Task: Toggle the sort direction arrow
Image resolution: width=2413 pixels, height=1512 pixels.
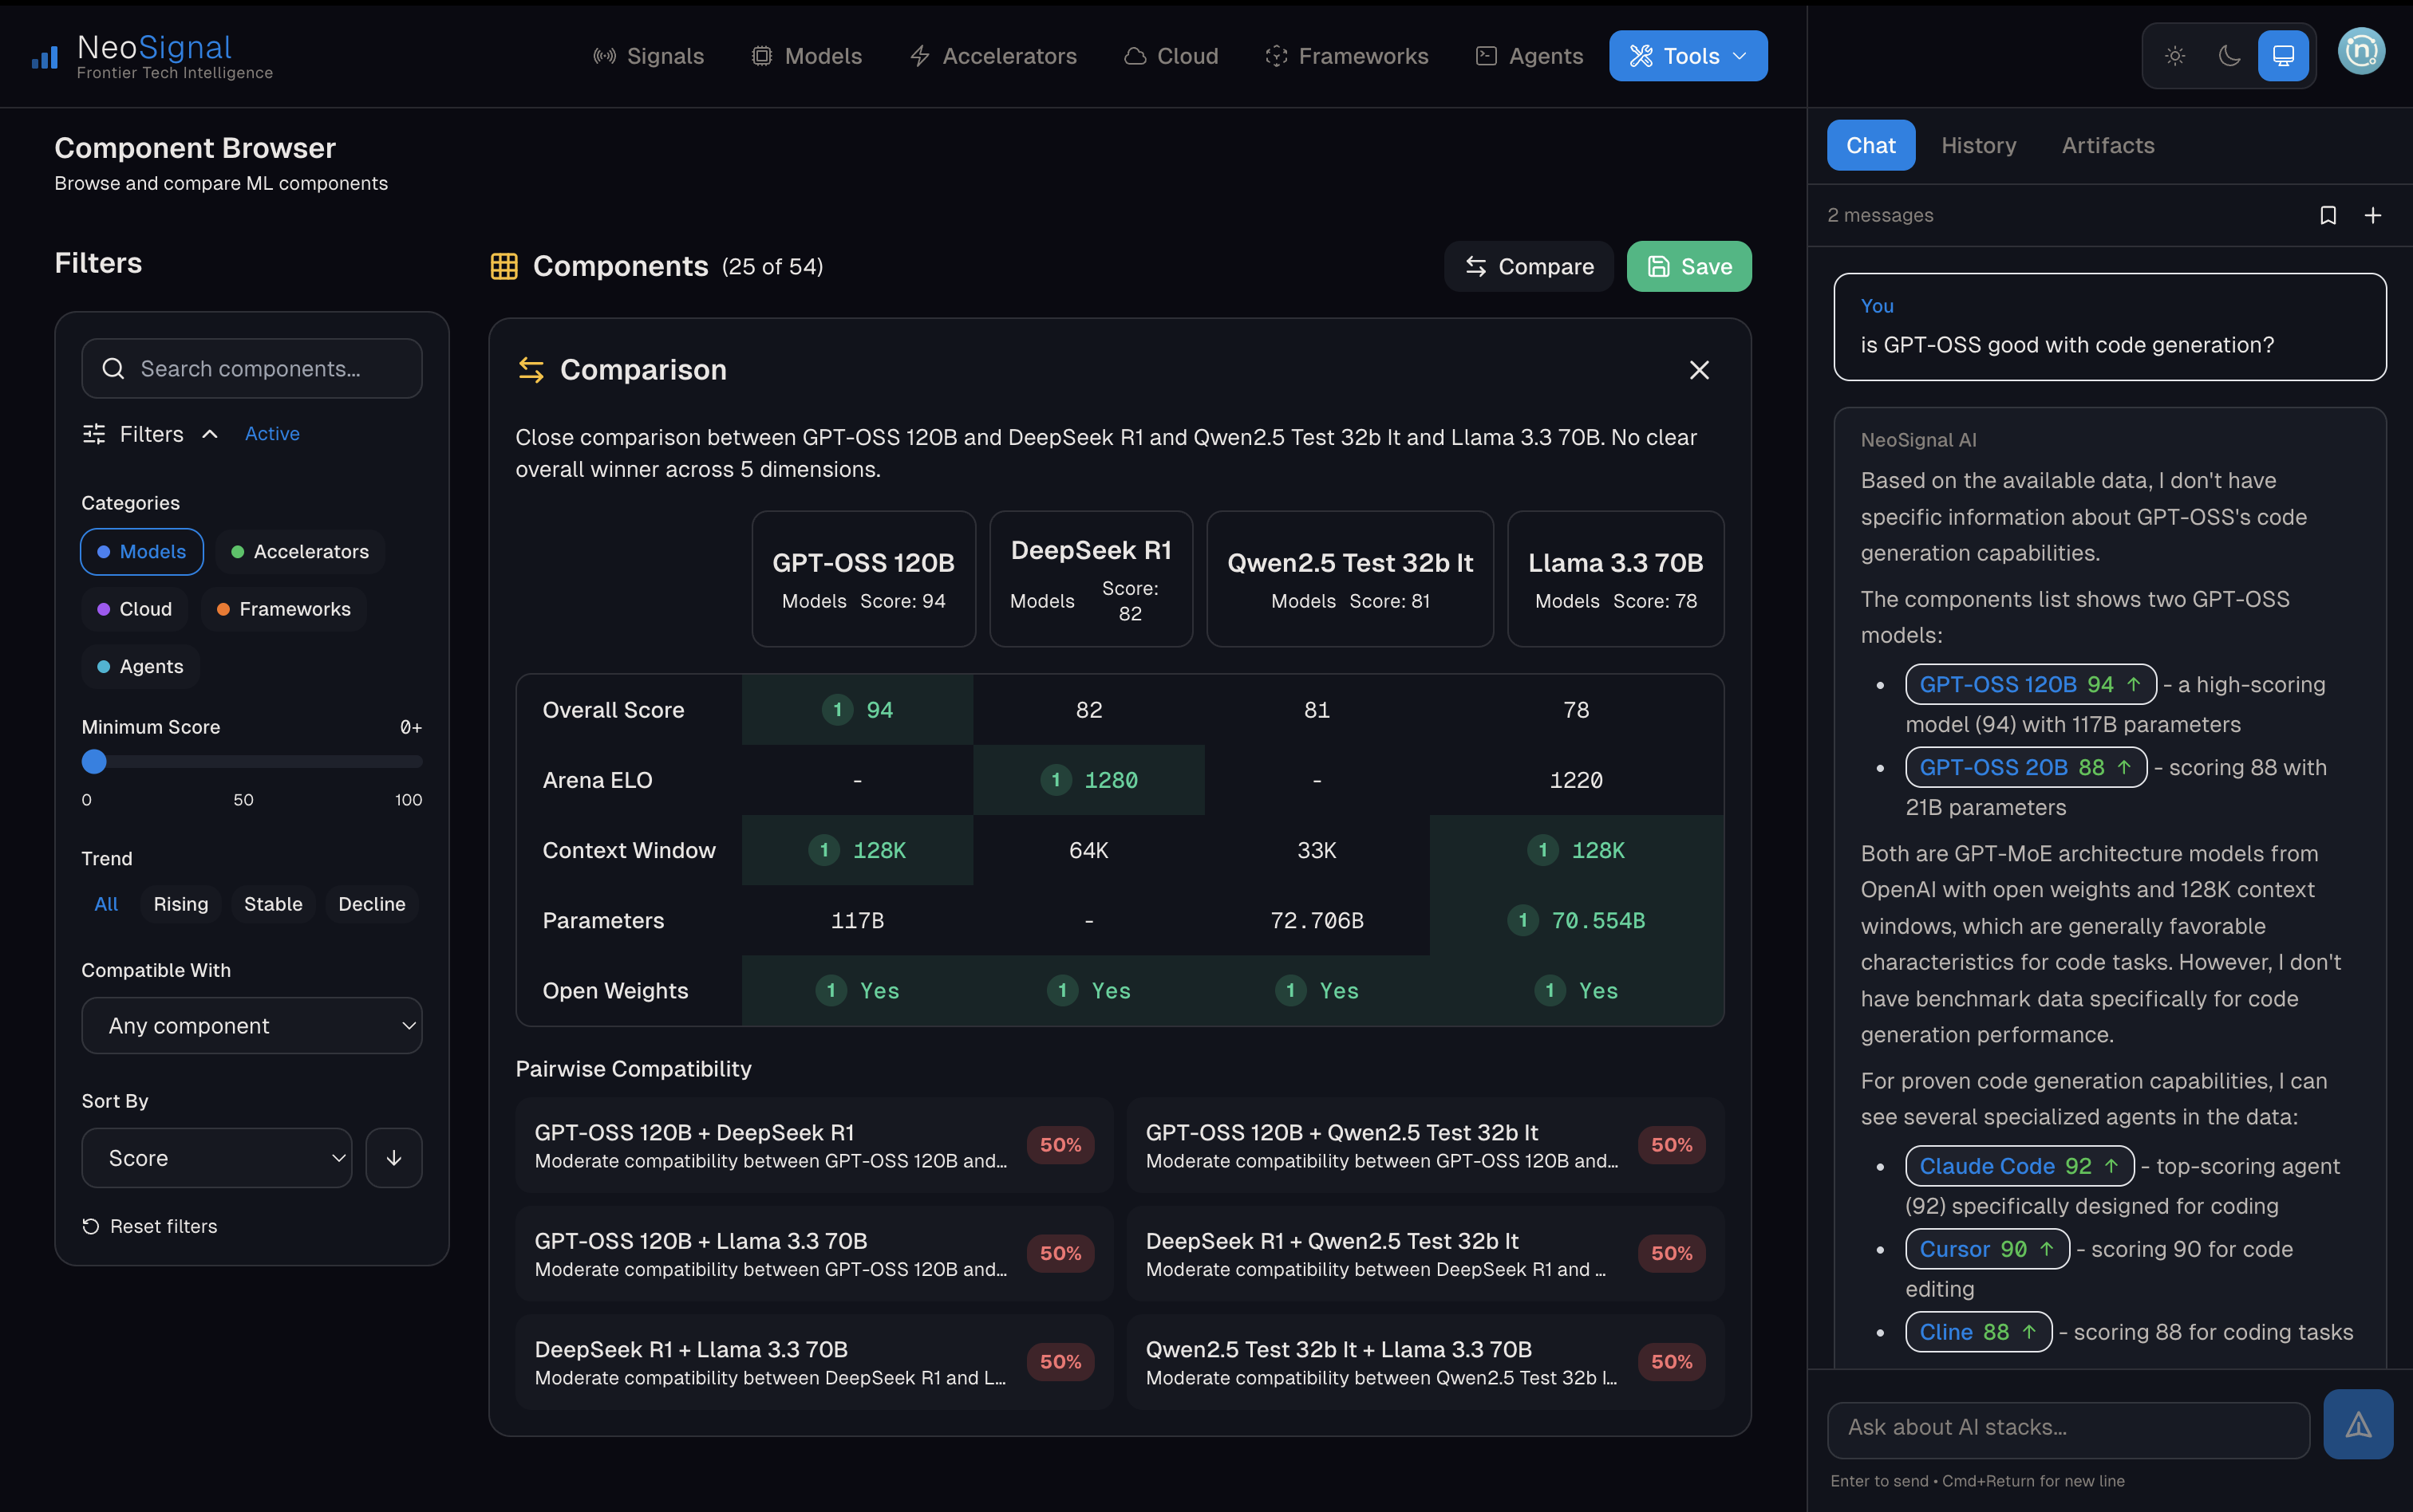Action: click(393, 1157)
